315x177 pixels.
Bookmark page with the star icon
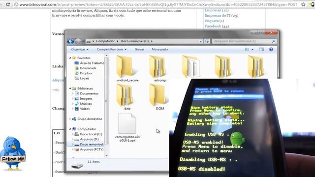click(x=303, y=4)
